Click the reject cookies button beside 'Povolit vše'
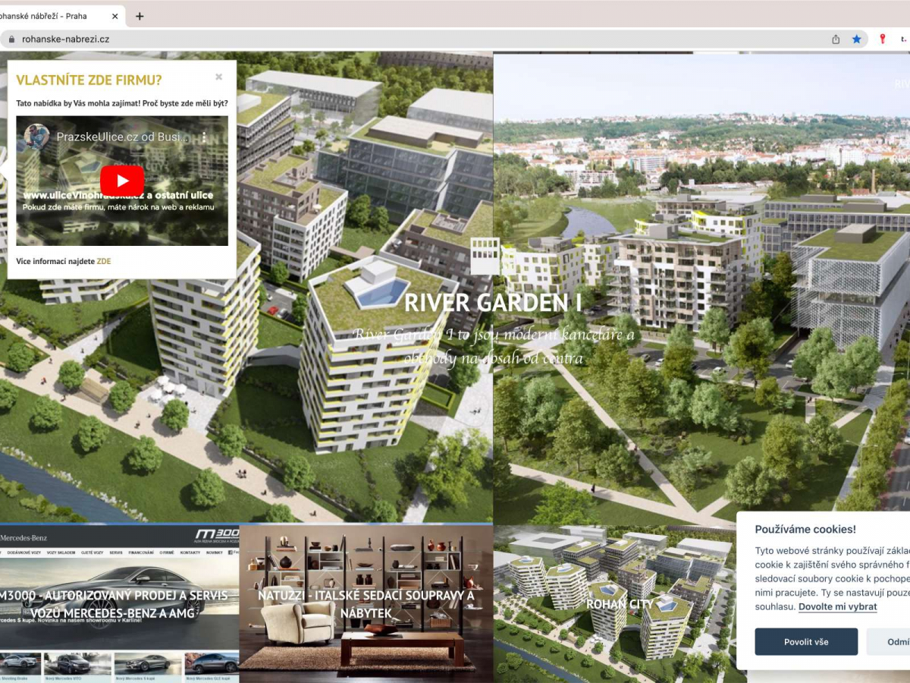 [895, 642]
